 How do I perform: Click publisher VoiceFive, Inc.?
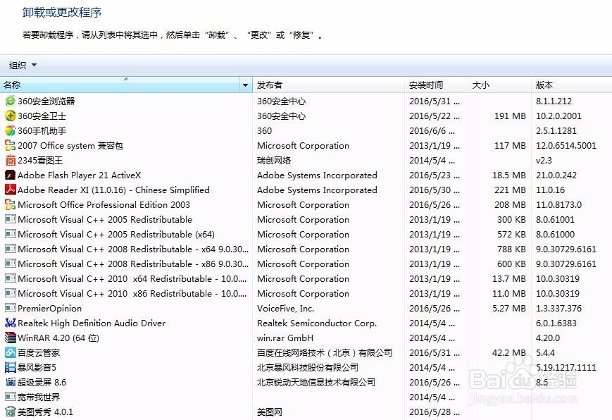pos(286,308)
